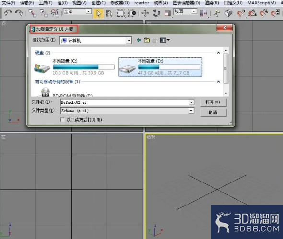Screen dimensions: 283x239
Task: Collapse the removable storage devices group
Action: coord(218,82)
